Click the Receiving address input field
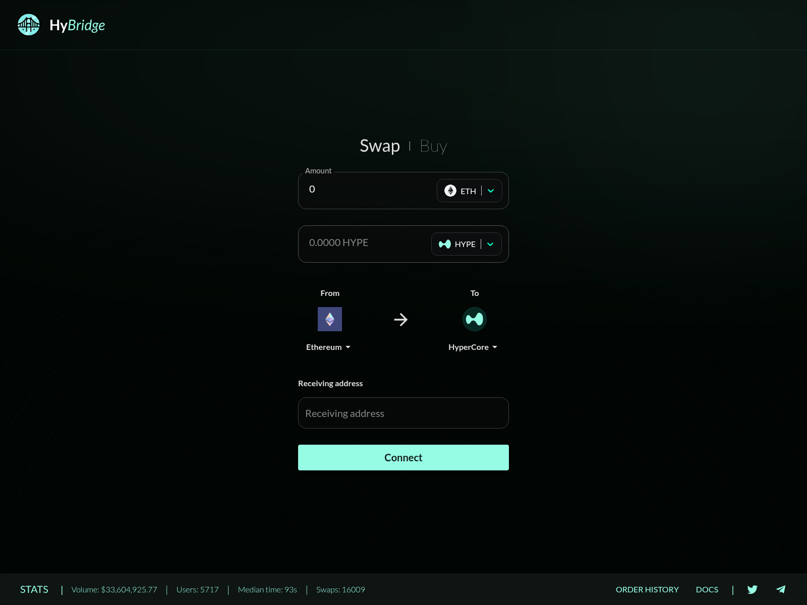 [403, 413]
